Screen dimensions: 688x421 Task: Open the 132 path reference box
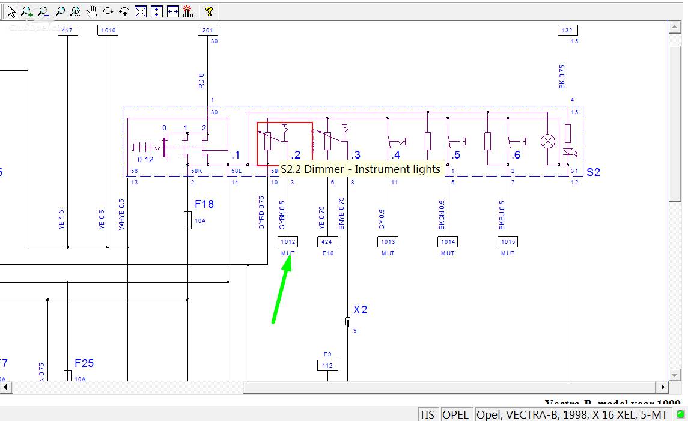coord(567,30)
